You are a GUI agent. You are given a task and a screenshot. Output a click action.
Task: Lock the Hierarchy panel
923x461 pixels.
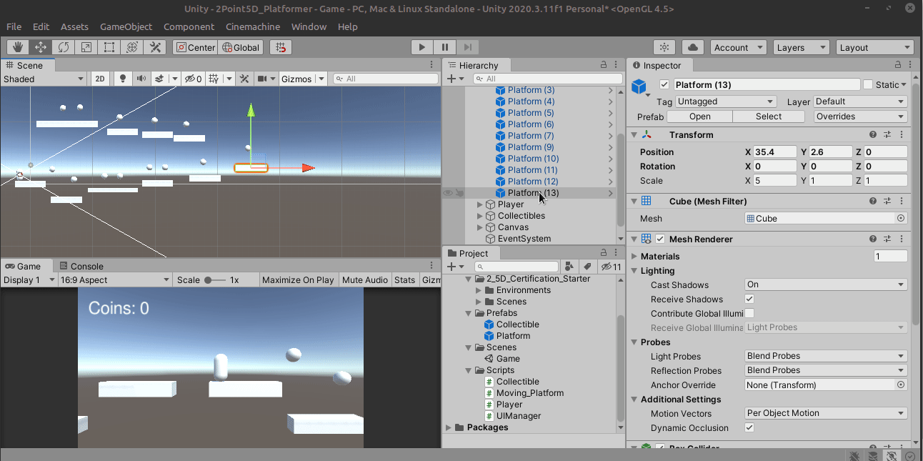coord(604,65)
